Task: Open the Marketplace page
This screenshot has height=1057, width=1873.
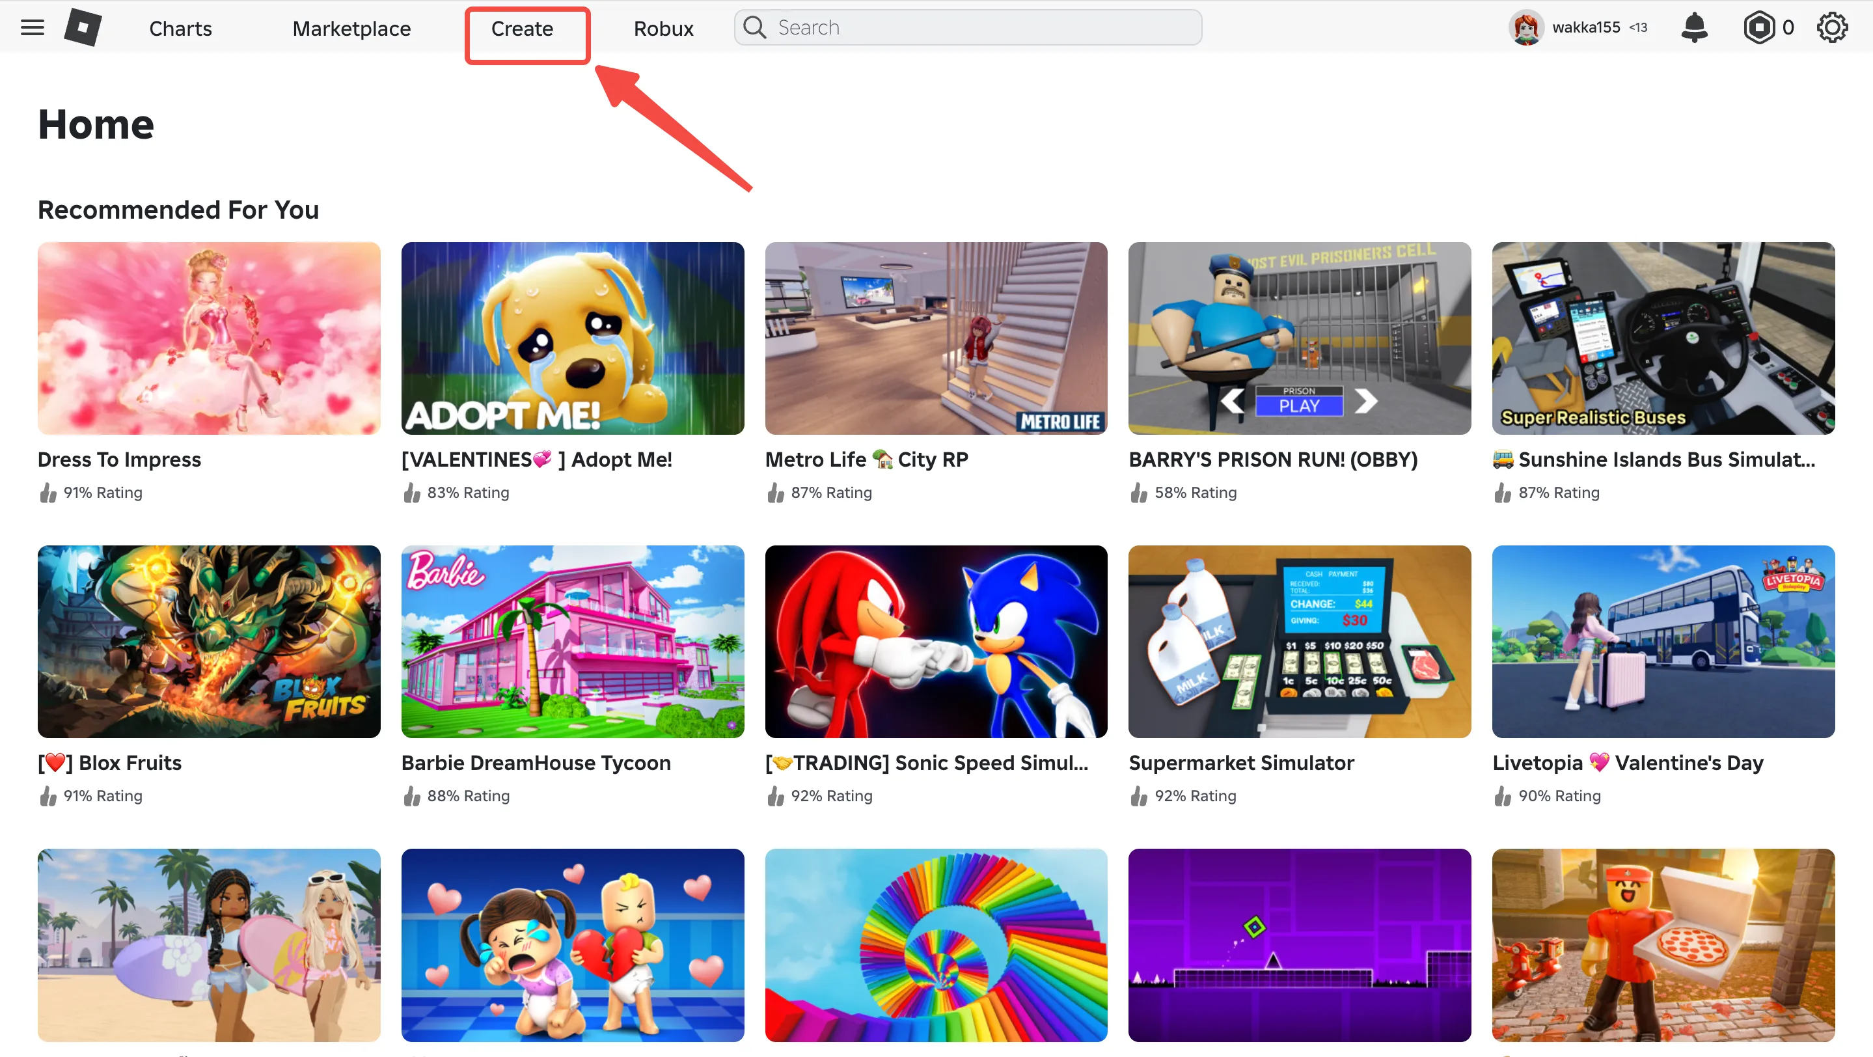Action: 351,29
